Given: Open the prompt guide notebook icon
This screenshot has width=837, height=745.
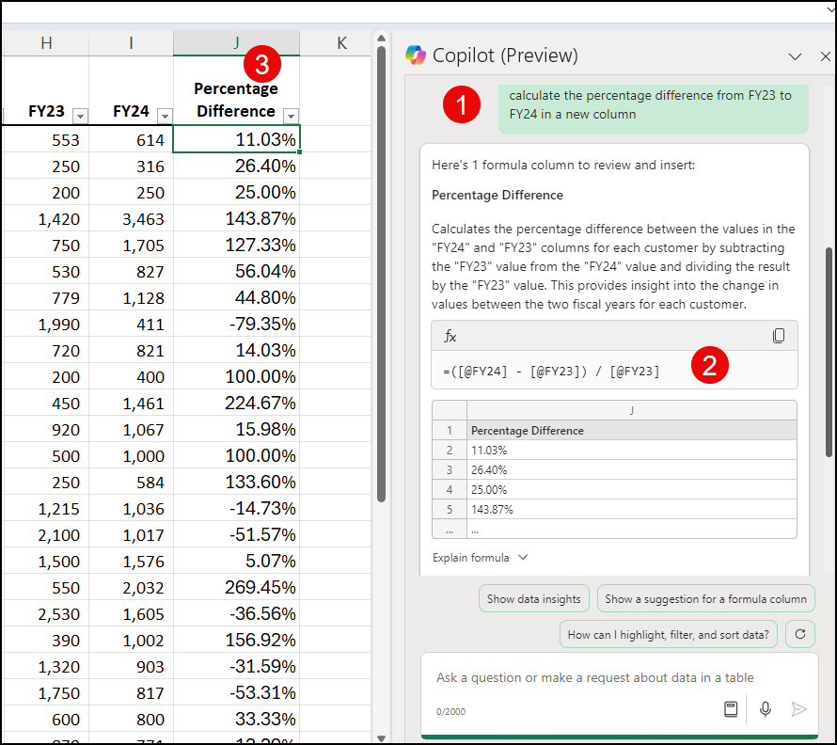Looking at the screenshot, I should pos(731,709).
